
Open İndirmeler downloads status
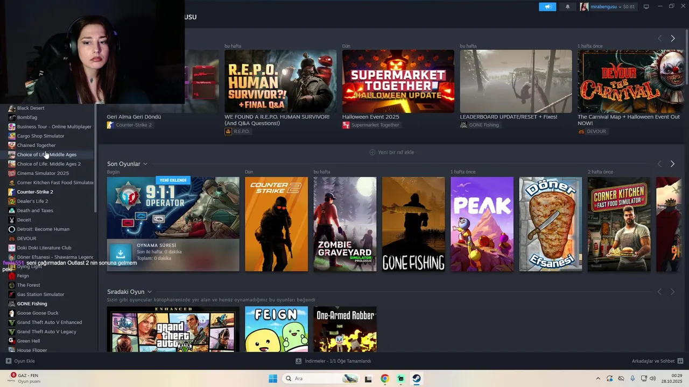click(334, 361)
